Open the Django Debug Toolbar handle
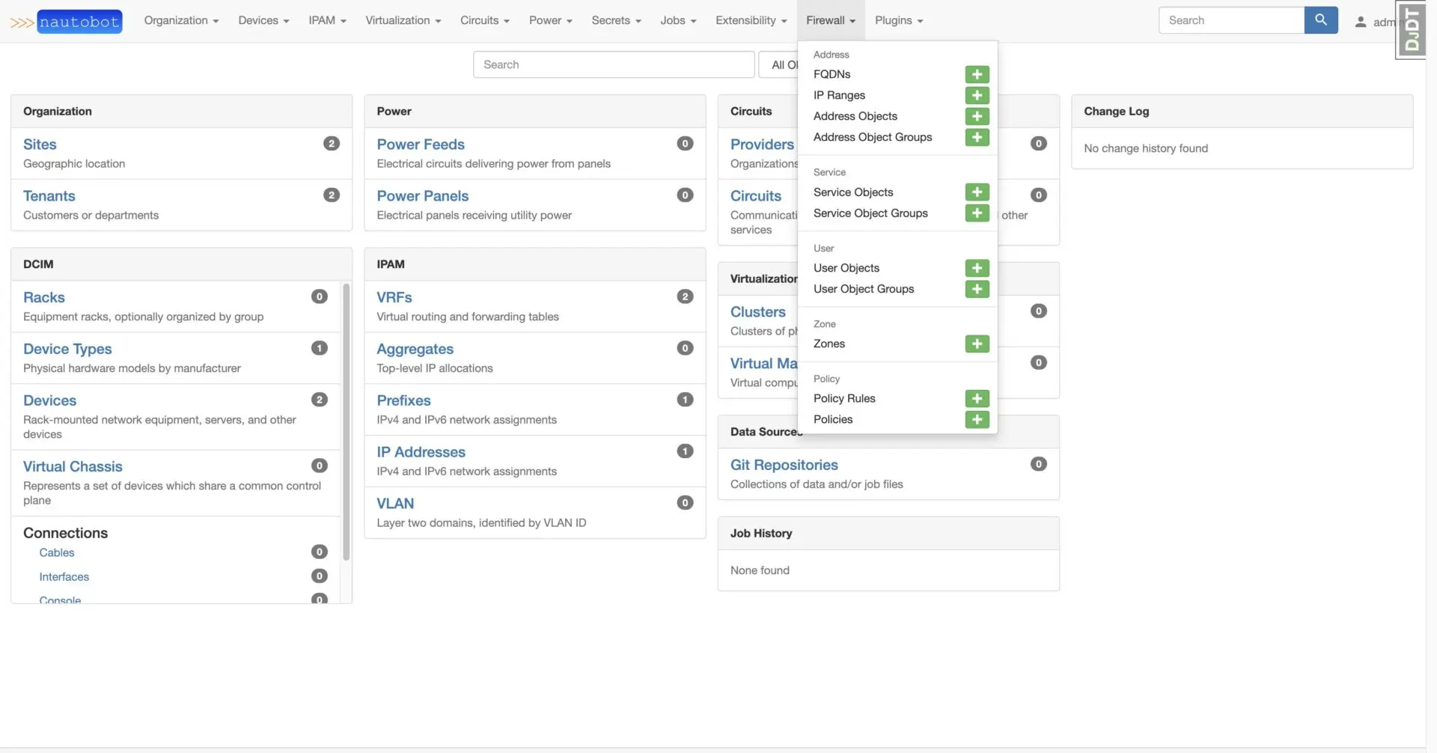This screenshot has height=753, width=1437. [1412, 30]
